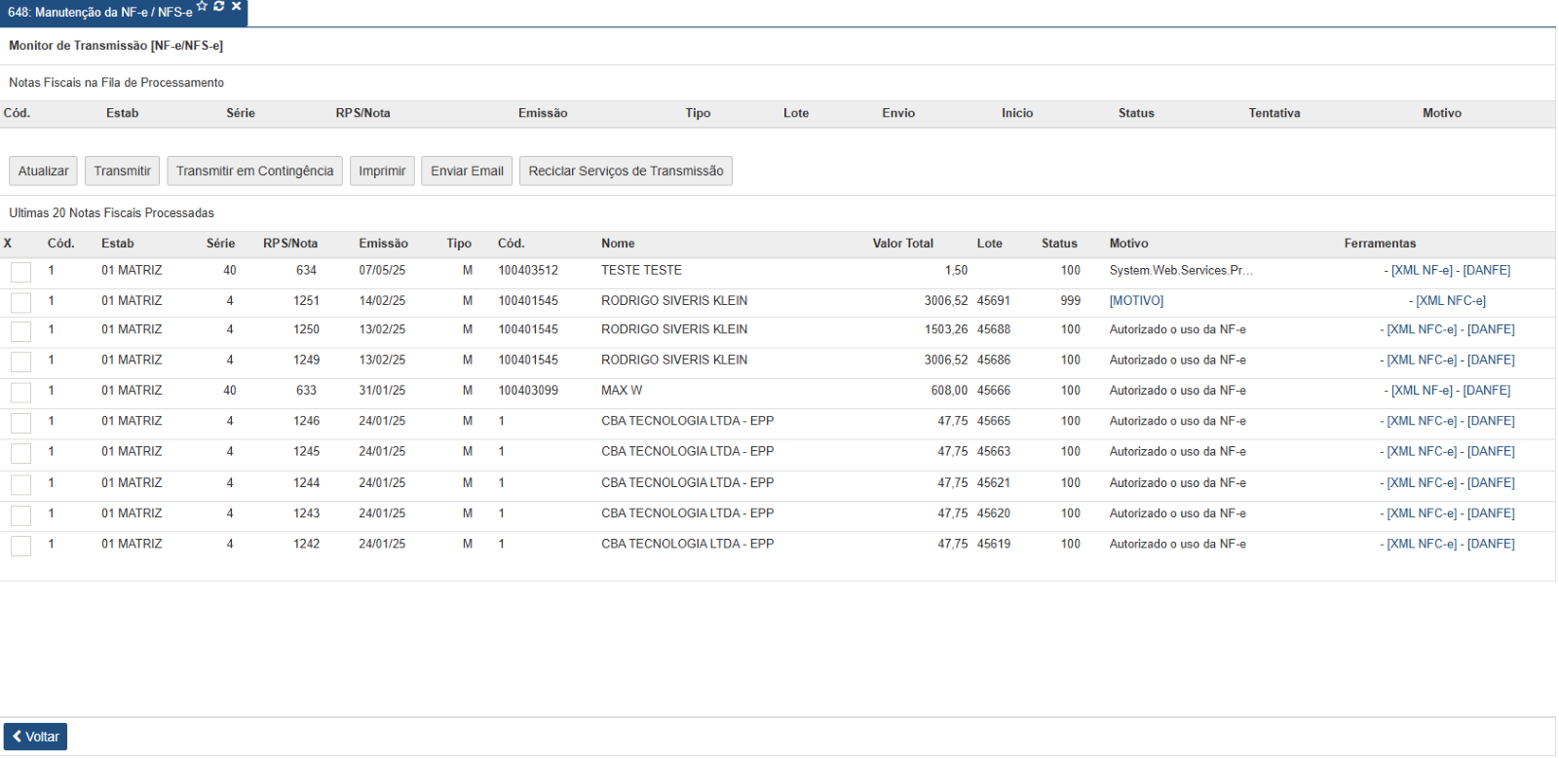Mark the checkbox for nota 633
This screenshot has height=758, width=1559.
pos(20,392)
